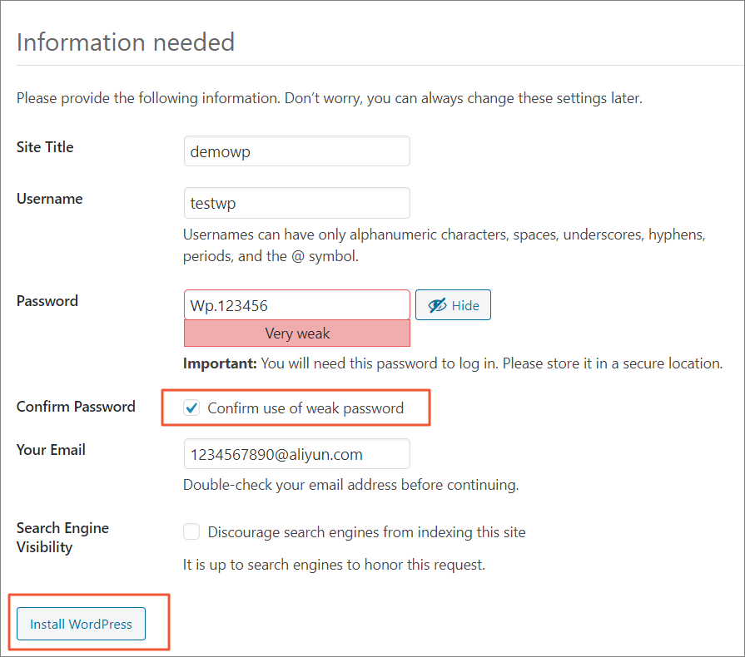Viewport: 745px width, 657px height.
Task: Click the Search Engine Visibility label
Action: point(62,537)
